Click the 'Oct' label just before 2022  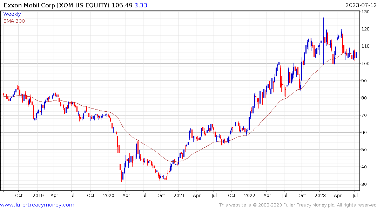(231, 196)
